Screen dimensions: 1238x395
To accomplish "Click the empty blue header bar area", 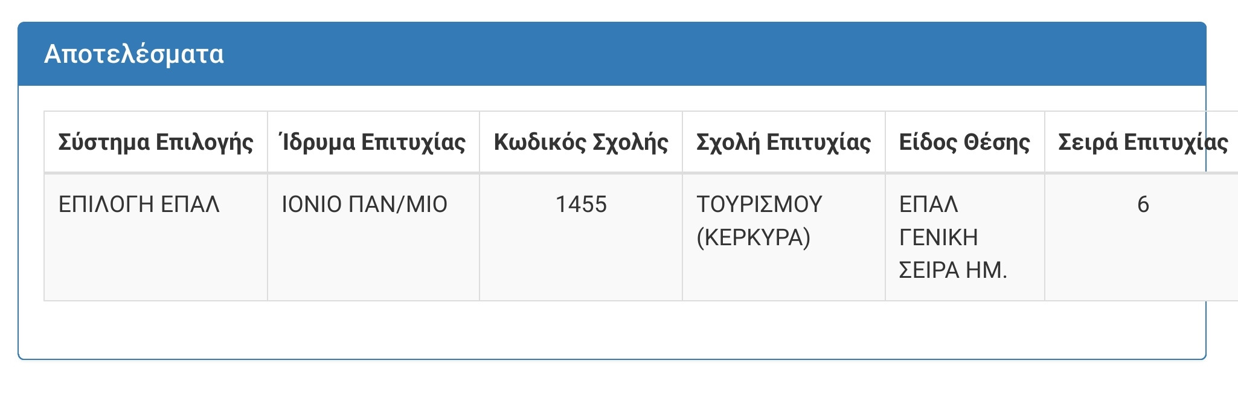I will (725, 54).
